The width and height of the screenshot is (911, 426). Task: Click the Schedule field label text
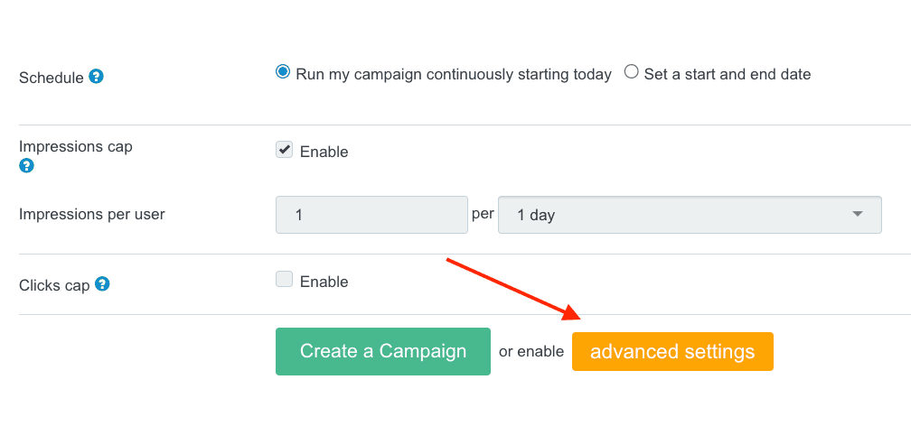tap(51, 78)
